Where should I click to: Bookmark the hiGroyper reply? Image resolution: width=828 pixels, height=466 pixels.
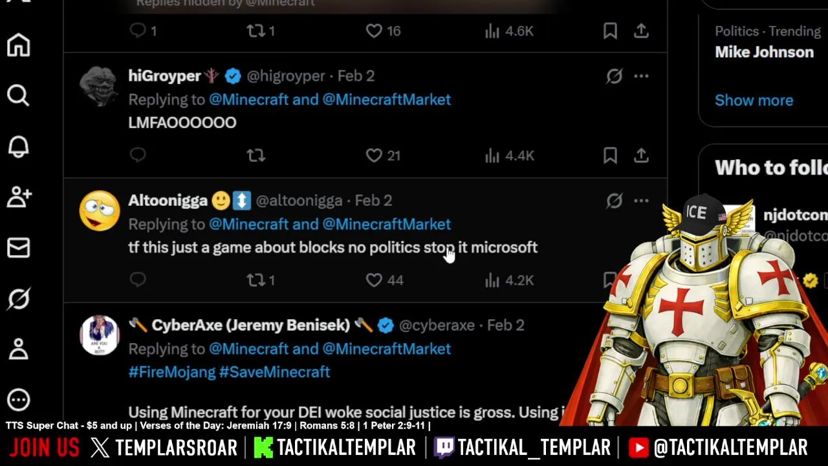pos(610,155)
